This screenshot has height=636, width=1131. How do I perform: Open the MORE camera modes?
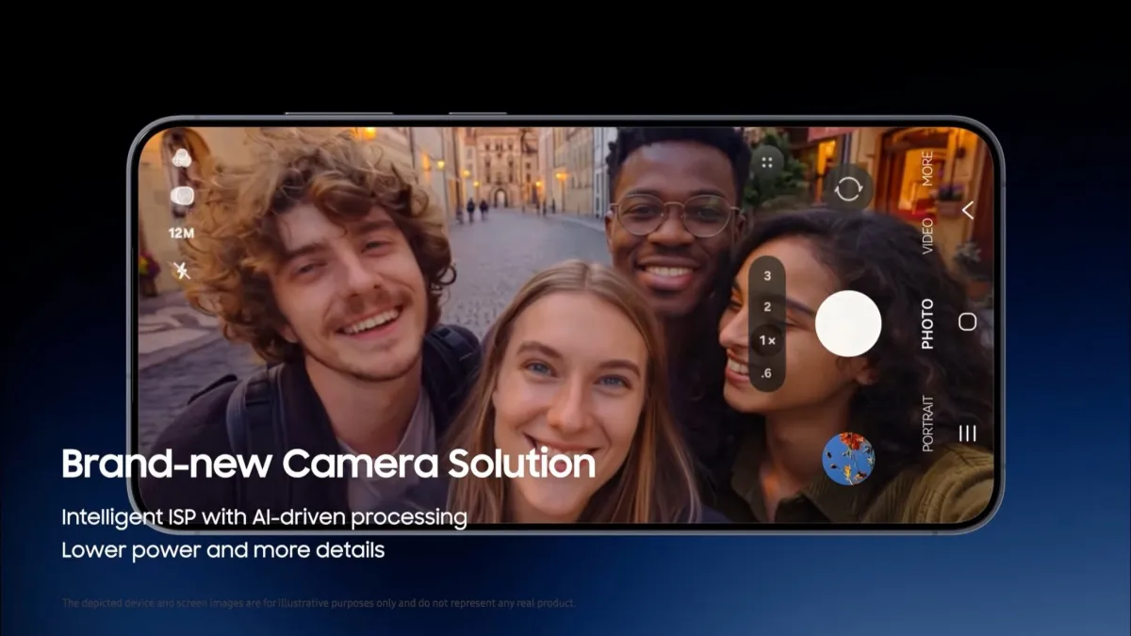coord(927,167)
